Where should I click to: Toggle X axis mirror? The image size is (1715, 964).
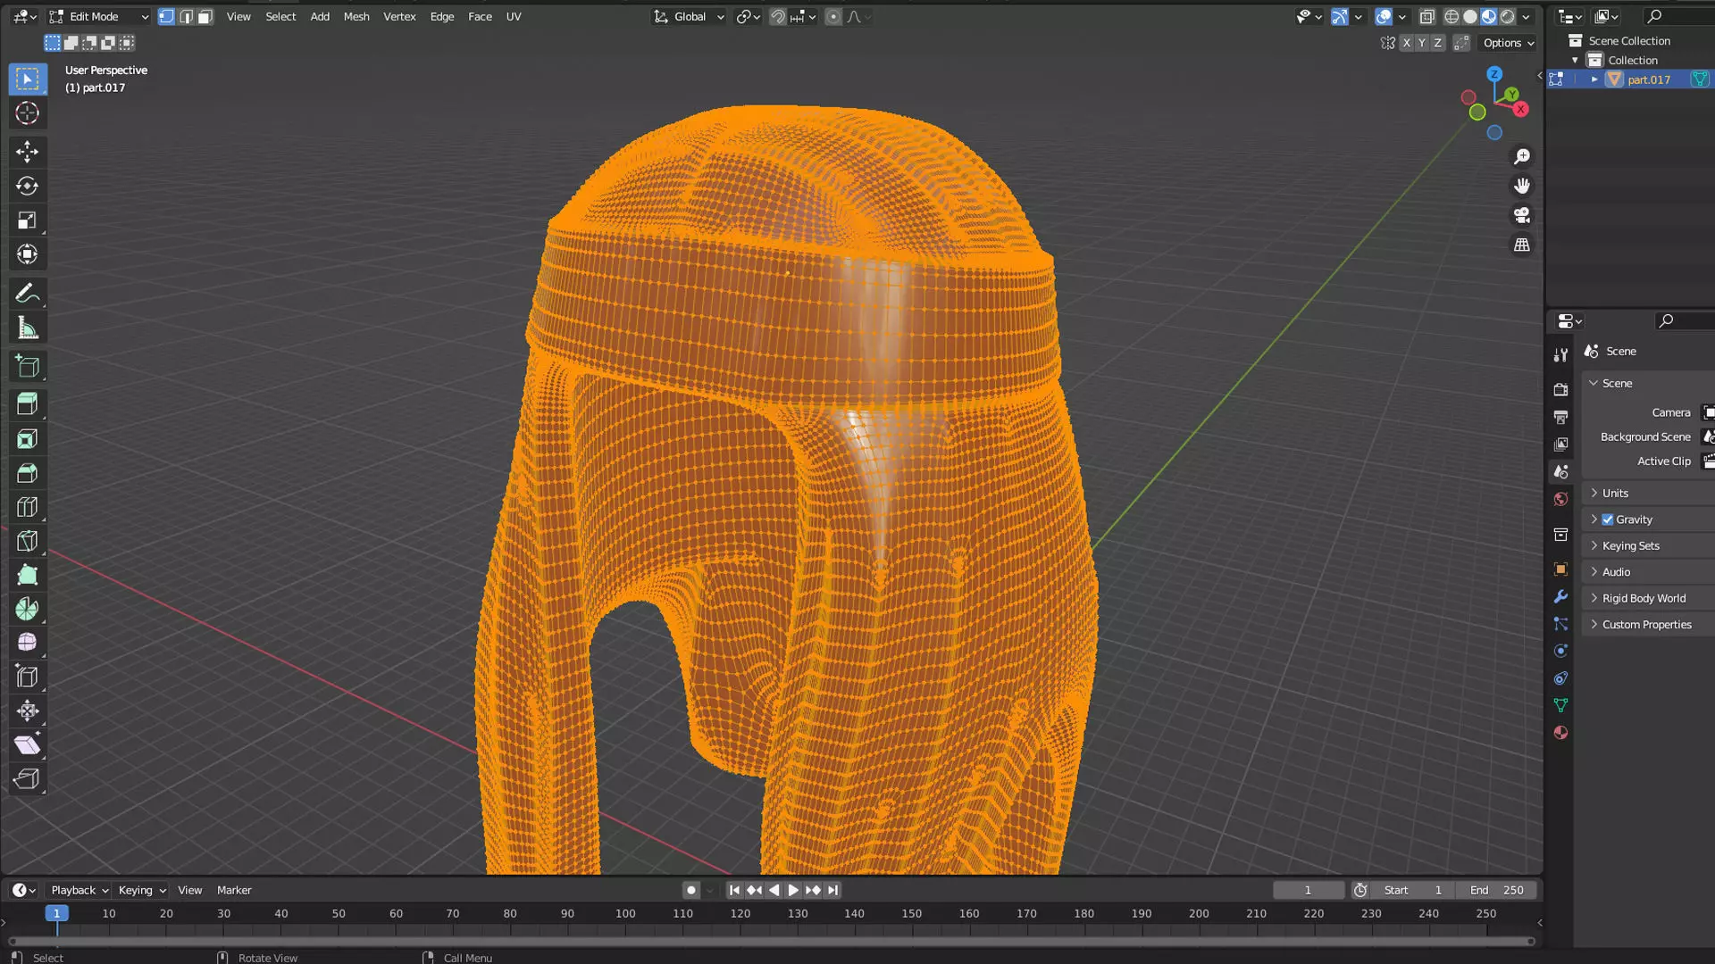1407,43
